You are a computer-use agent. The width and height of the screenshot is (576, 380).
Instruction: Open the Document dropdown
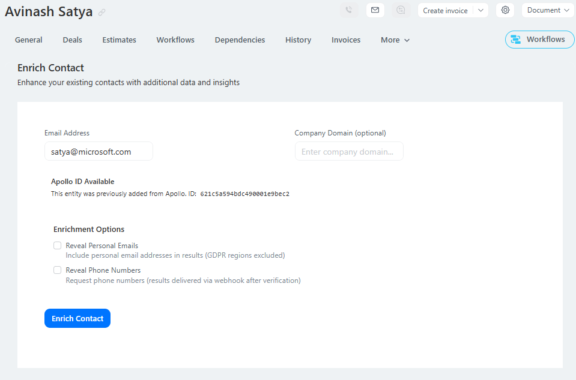click(548, 10)
